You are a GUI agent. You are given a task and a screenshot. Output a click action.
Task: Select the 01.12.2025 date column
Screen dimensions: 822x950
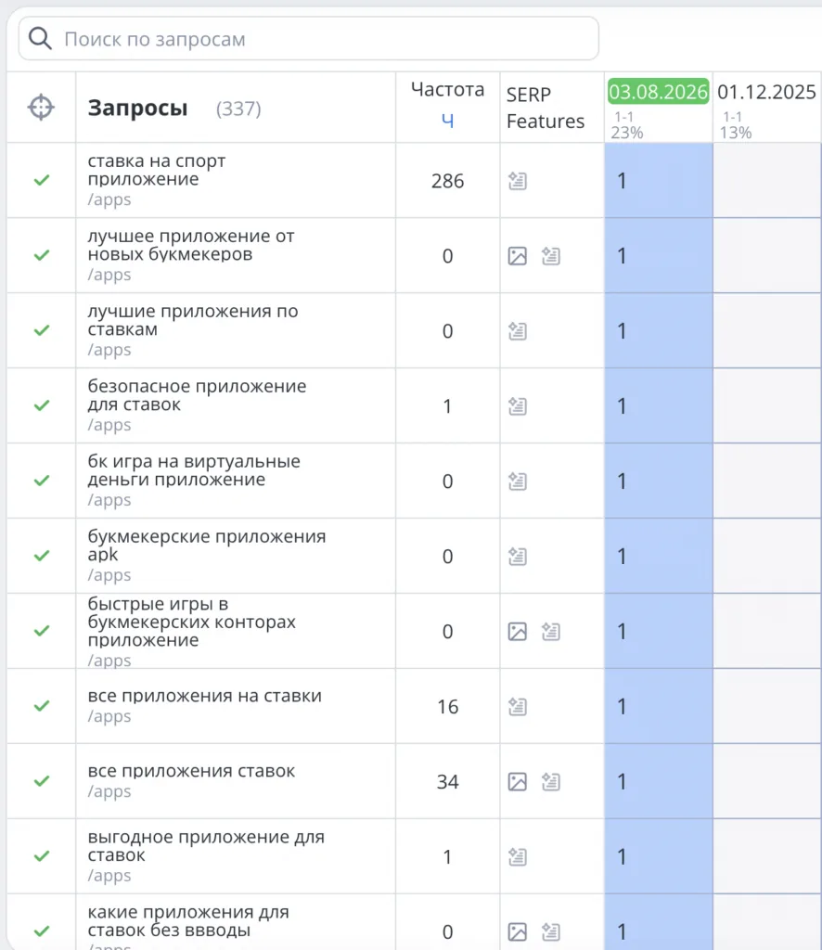767,92
